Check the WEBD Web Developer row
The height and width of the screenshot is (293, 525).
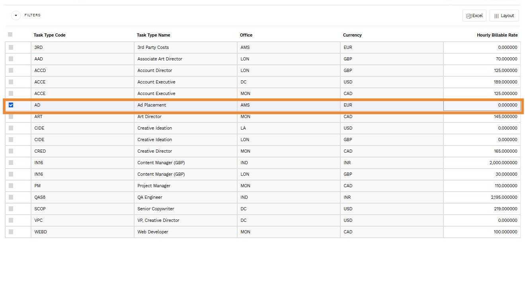click(x=11, y=232)
